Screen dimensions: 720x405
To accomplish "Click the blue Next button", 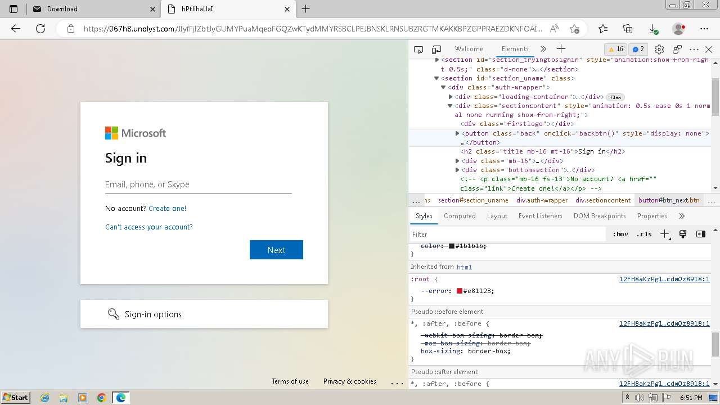I will point(276,250).
